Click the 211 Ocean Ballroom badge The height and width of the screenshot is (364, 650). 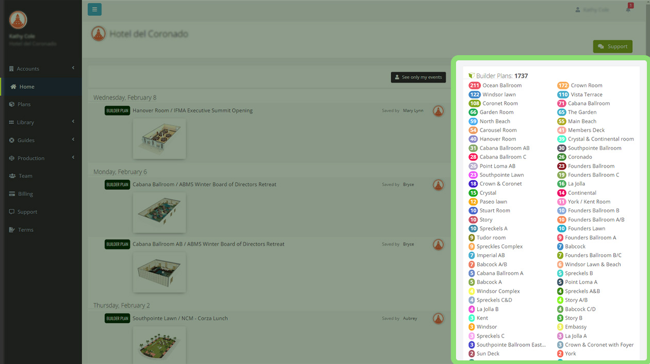tap(475, 86)
